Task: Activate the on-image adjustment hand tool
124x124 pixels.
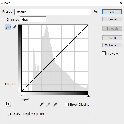Action: coord(8,105)
